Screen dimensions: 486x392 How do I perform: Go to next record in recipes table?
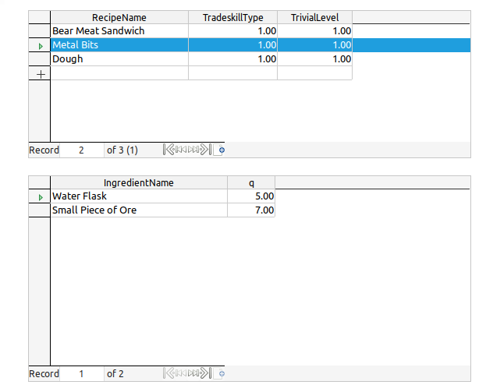coord(193,150)
